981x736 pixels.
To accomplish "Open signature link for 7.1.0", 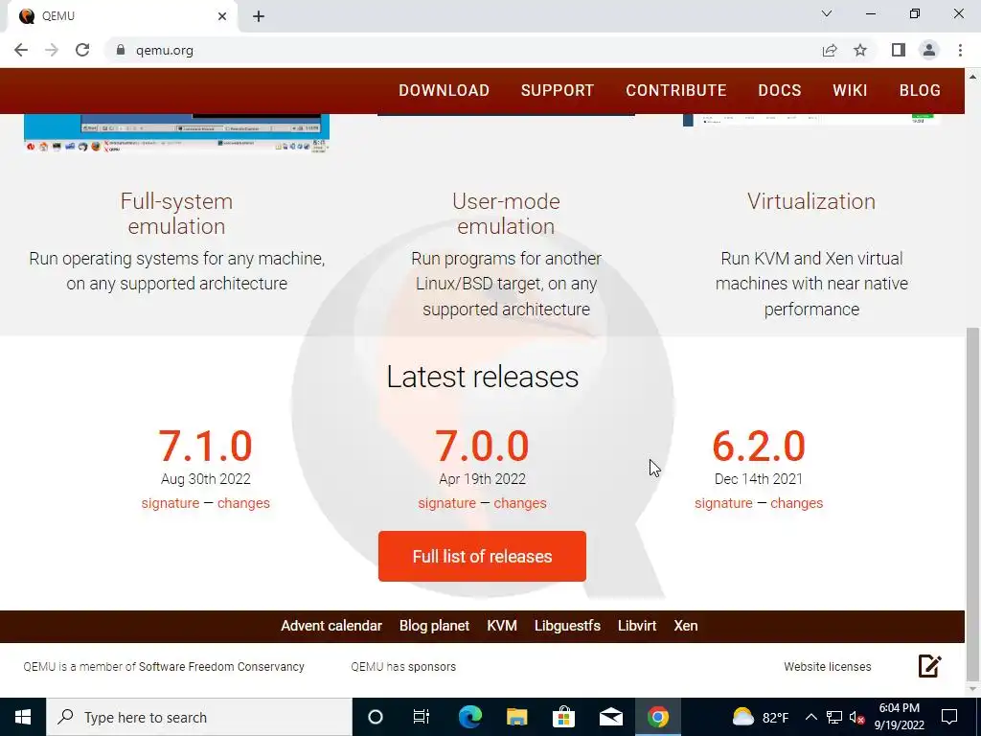I will (171, 503).
